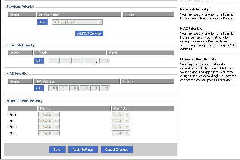Click Delete header in Services Priority table
Viewport: 240px width, 160px height.
22,14
